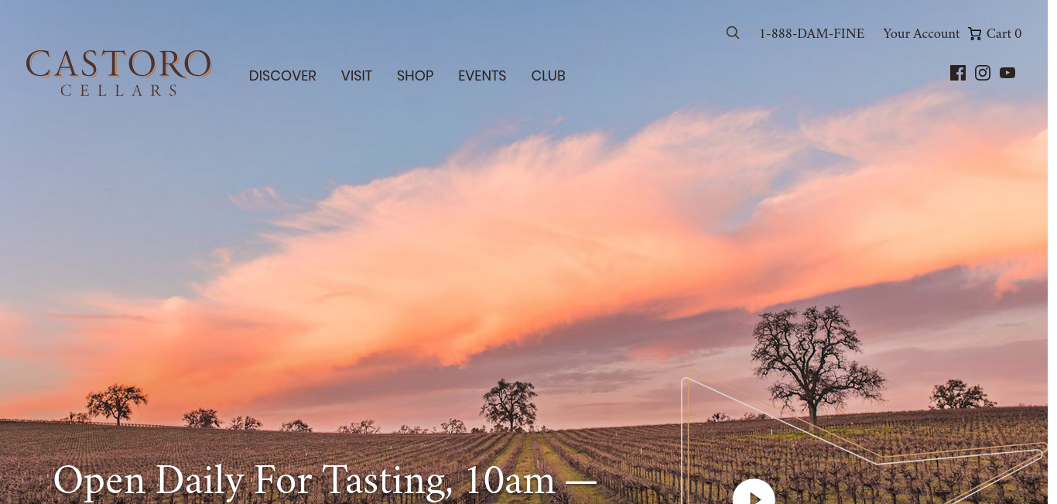The width and height of the screenshot is (1057, 504).
Task: Expand the SHOP menu
Action: (x=415, y=76)
